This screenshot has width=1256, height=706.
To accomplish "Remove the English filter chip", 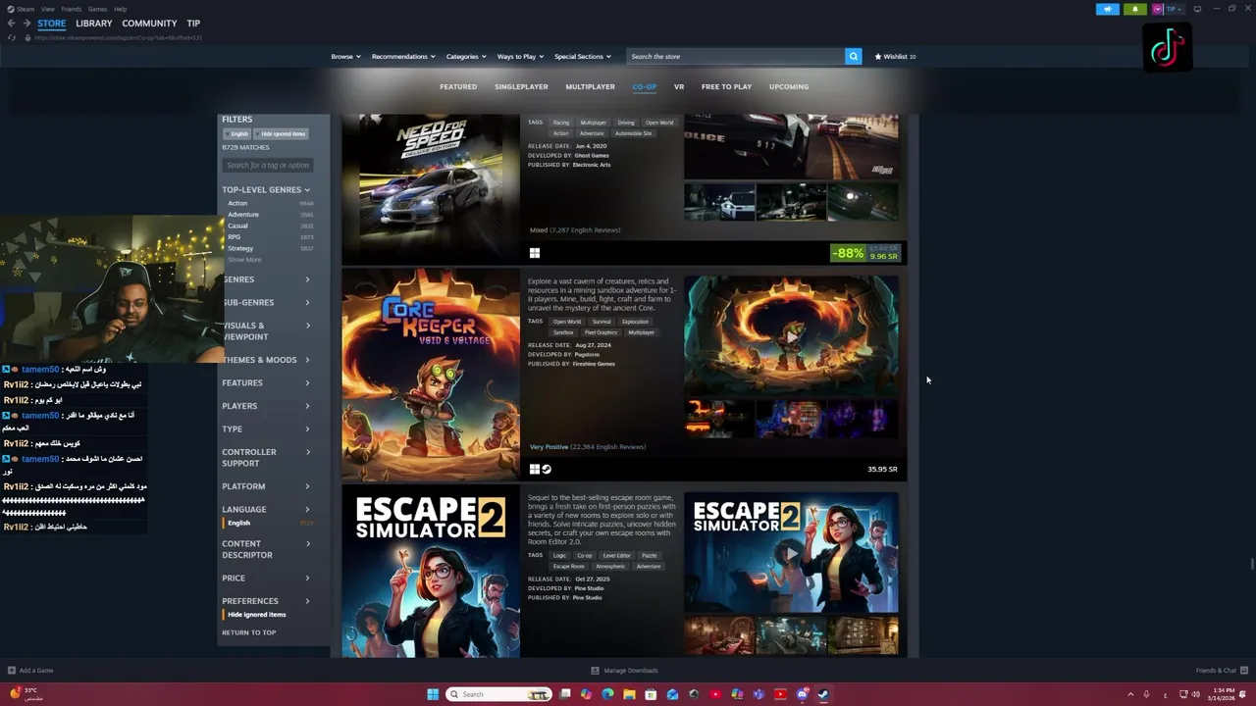I will pos(236,133).
